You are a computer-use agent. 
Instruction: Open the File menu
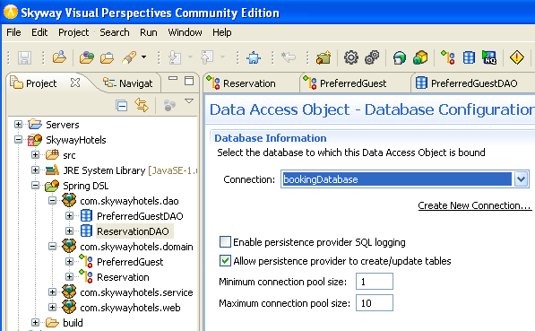pos(13,32)
